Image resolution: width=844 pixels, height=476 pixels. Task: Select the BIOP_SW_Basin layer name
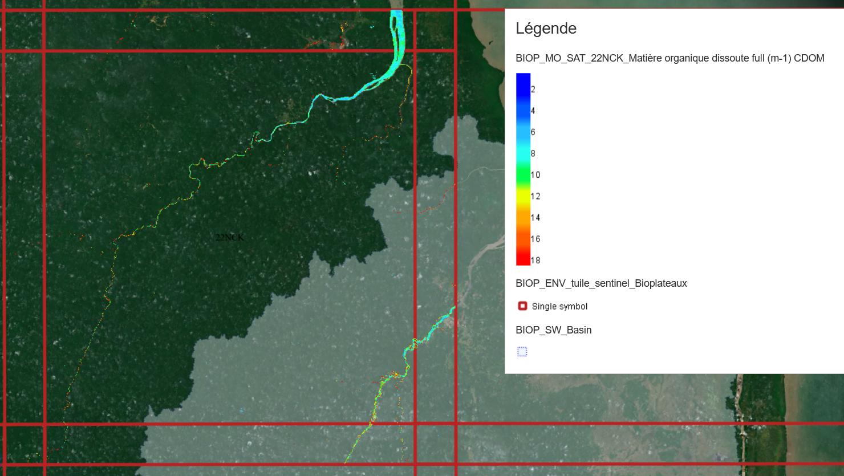click(553, 330)
